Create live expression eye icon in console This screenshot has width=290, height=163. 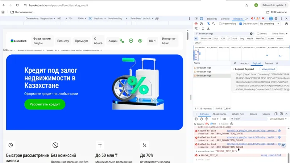[224, 119]
